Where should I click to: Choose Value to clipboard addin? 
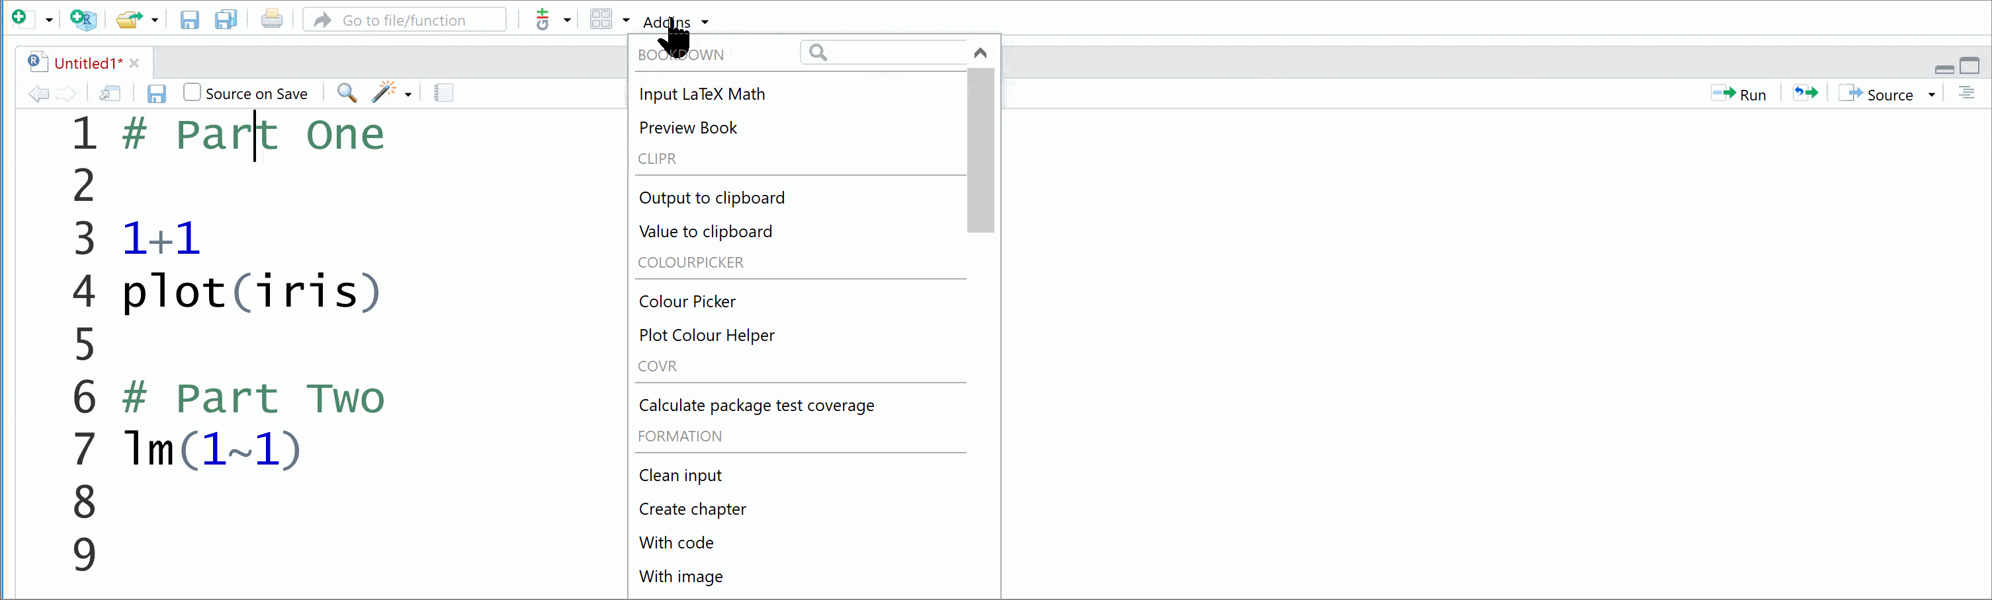pyautogui.click(x=705, y=232)
